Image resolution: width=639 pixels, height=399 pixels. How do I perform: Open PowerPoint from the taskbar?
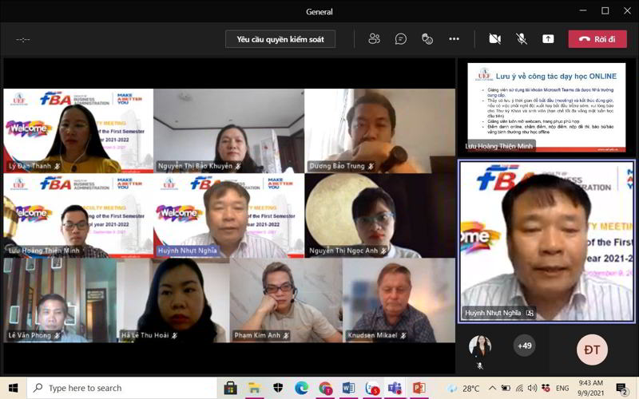419,389
